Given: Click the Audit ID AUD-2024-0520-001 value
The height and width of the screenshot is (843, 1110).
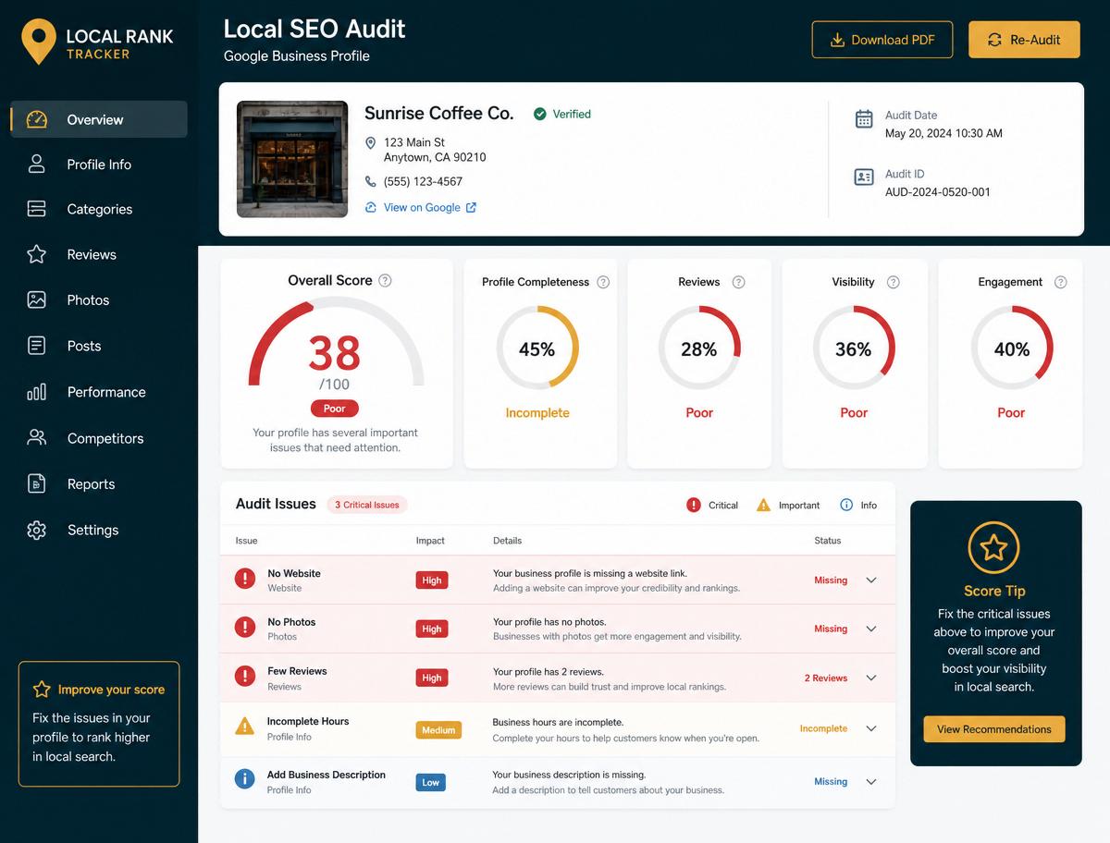Looking at the screenshot, I should pyautogui.click(x=938, y=192).
